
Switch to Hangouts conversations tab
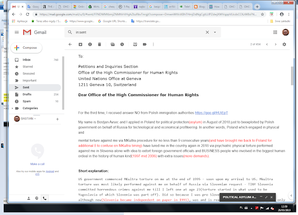37,198
